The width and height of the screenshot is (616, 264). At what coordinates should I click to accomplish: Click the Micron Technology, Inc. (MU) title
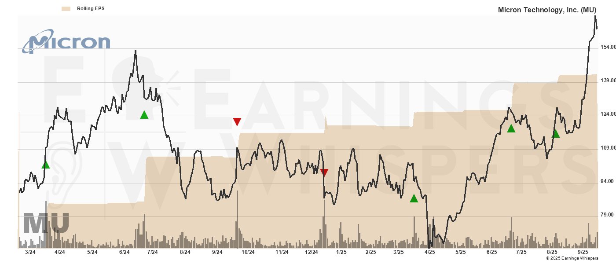[x=547, y=9]
